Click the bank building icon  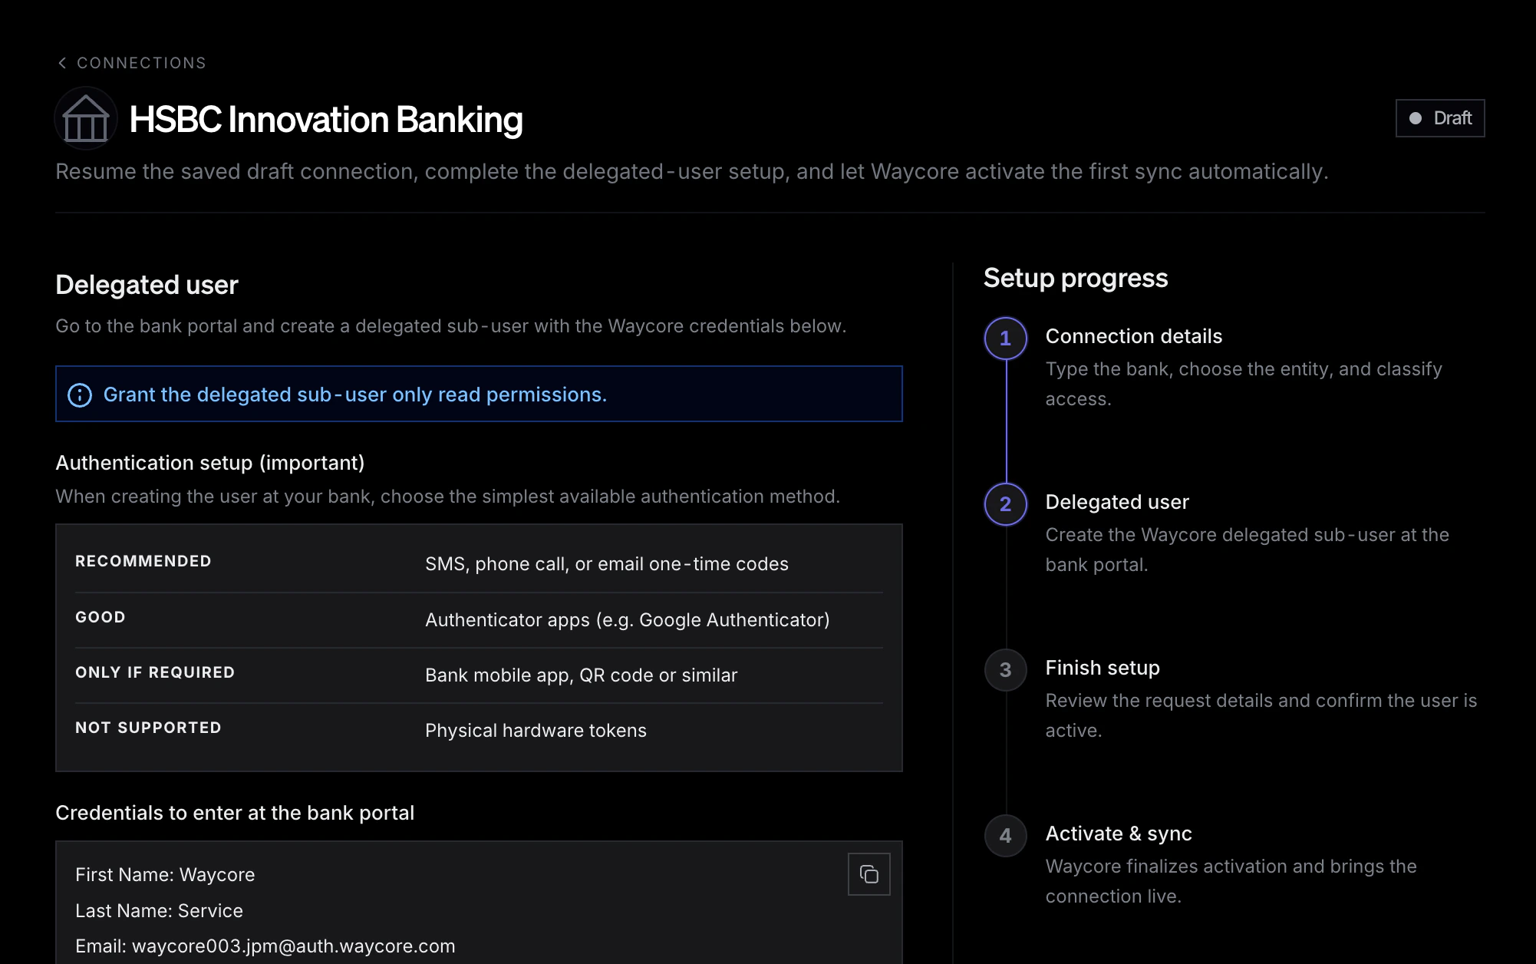86,118
